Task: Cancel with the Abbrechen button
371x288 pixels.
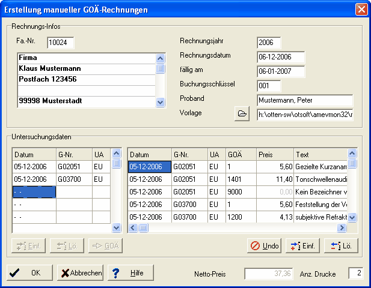Action: tap(80, 272)
